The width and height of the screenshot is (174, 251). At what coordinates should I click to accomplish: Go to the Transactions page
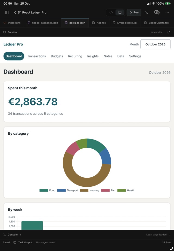tap(36, 56)
